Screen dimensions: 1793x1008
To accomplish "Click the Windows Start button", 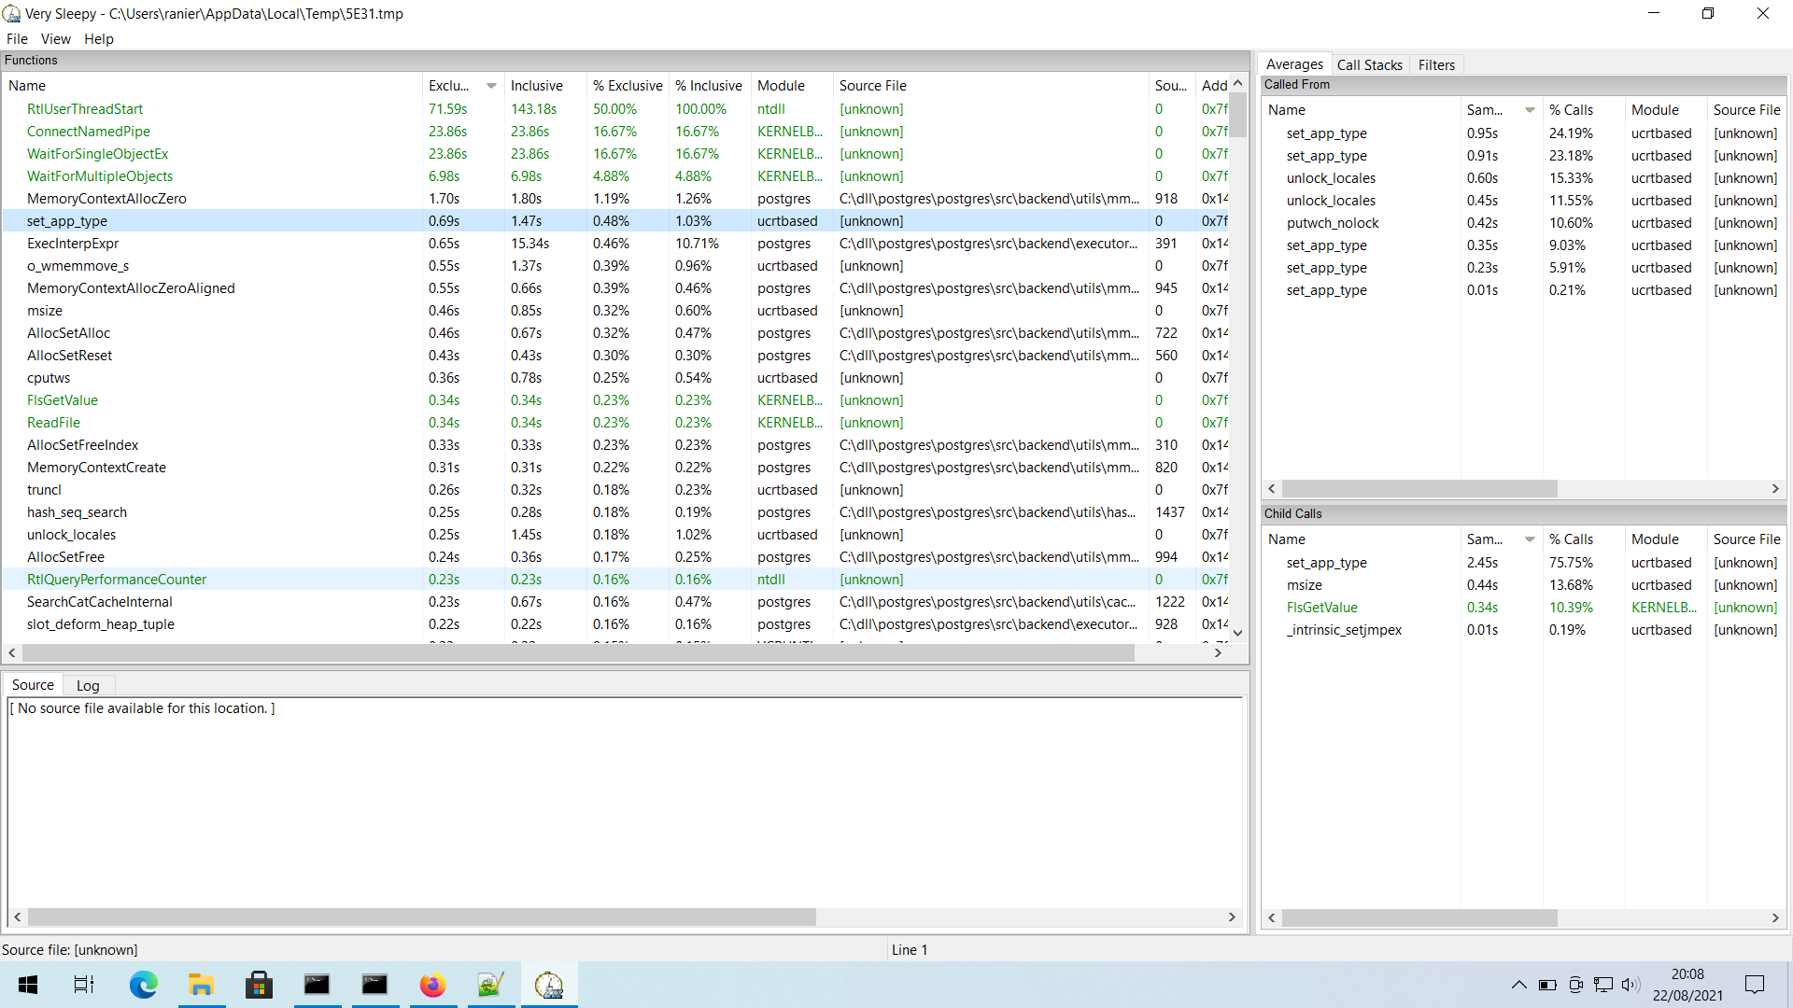I will tap(28, 985).
